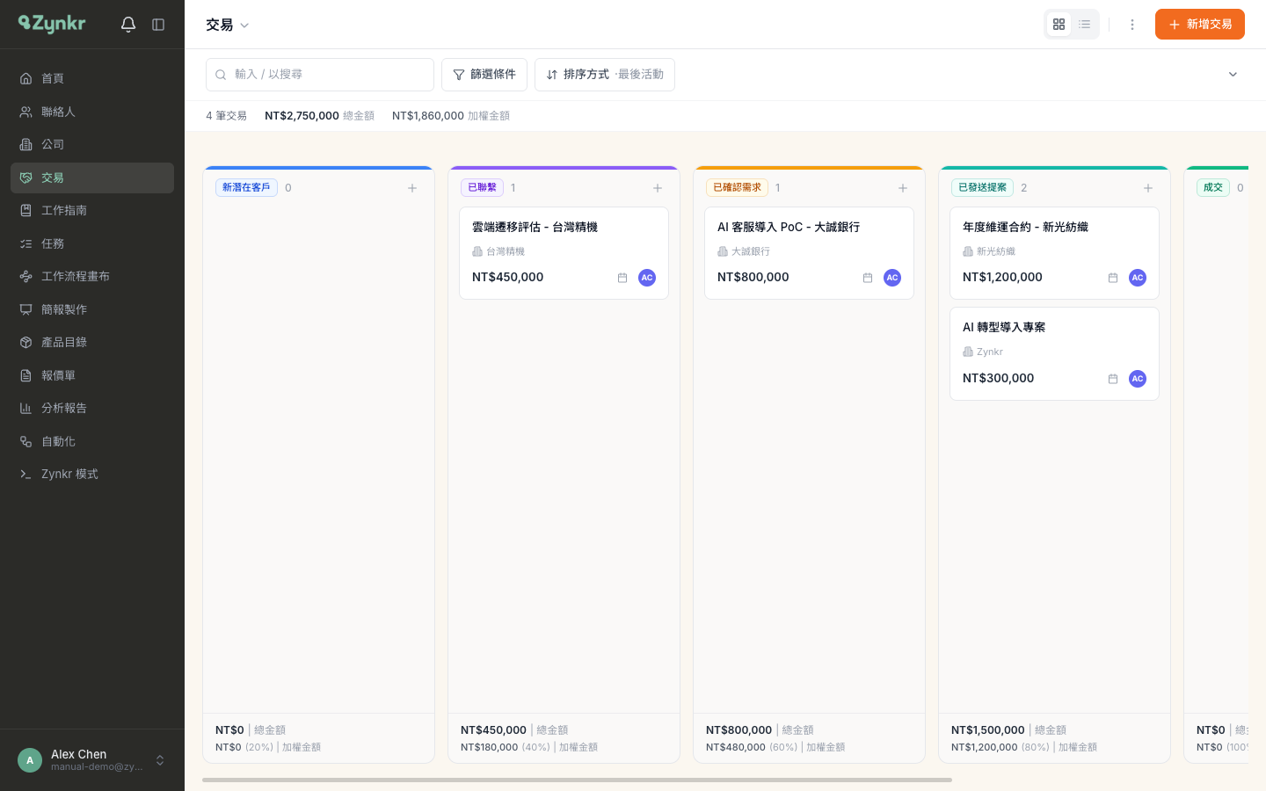Click AC avatar on AI 轉型導入專案 card
Viewport: 1266px width, 791px height.
(1138, 379)
